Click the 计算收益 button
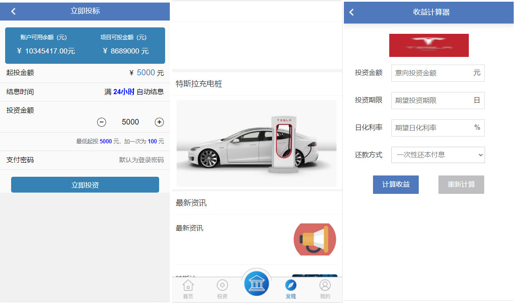The height and width of the screenshot is (303, 515). (396, 184)
